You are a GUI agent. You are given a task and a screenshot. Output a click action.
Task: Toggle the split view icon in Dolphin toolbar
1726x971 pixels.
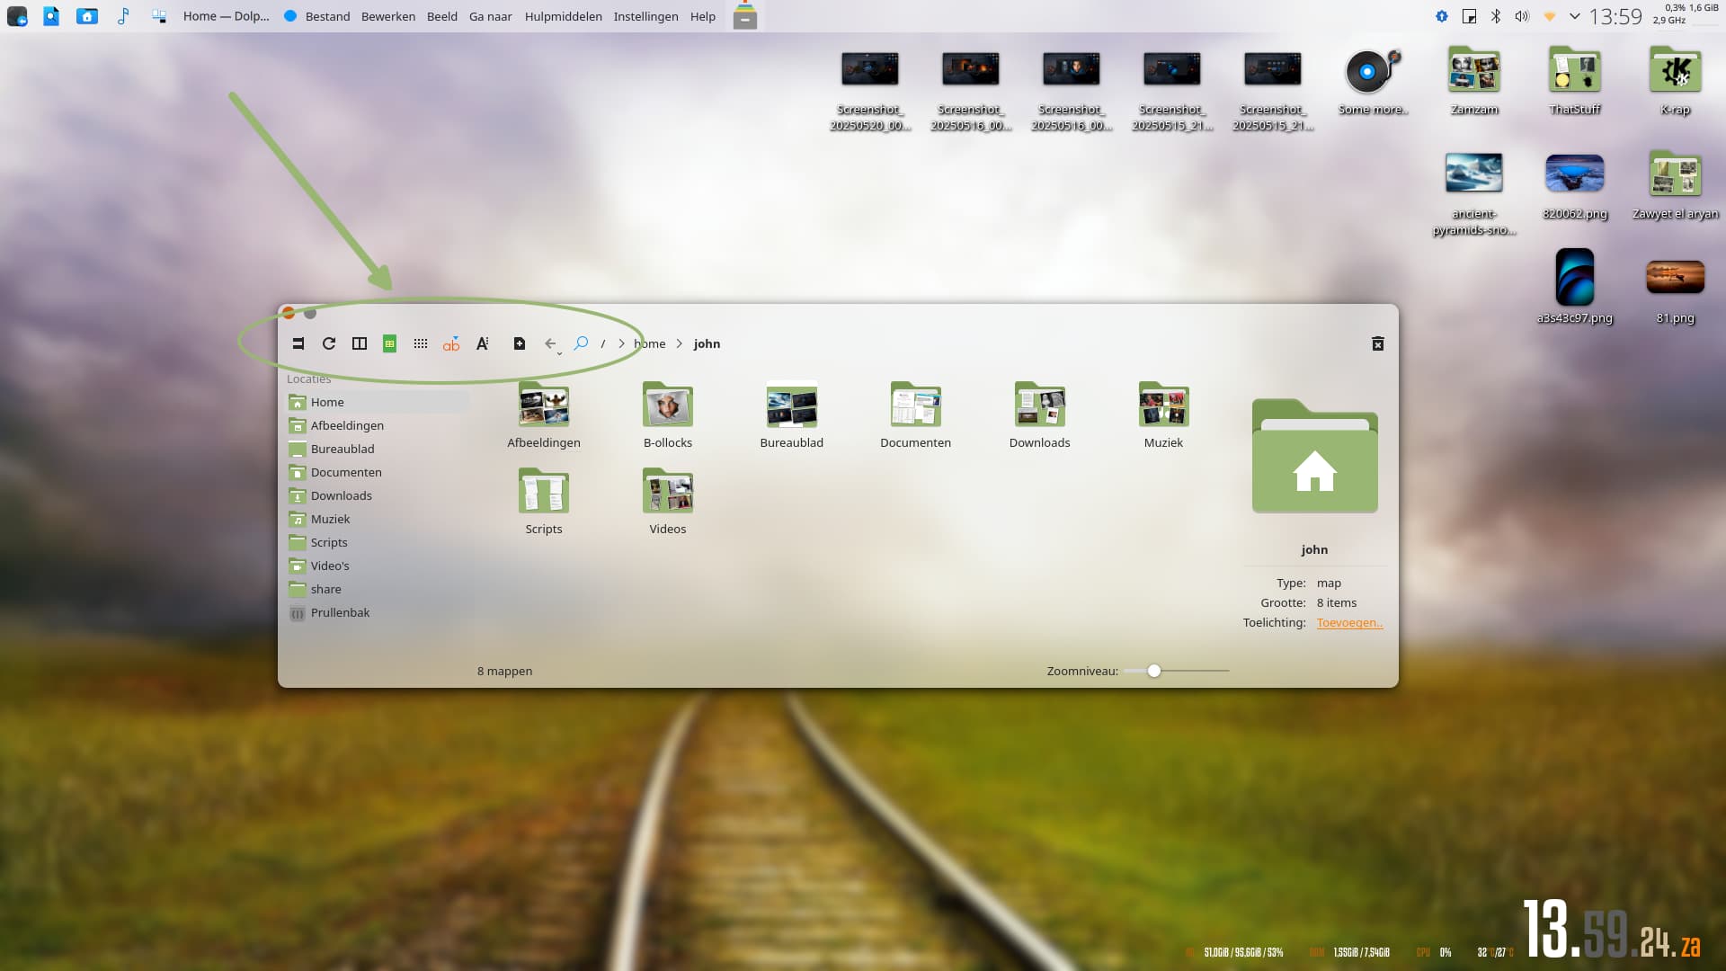[x=360, y=343]
